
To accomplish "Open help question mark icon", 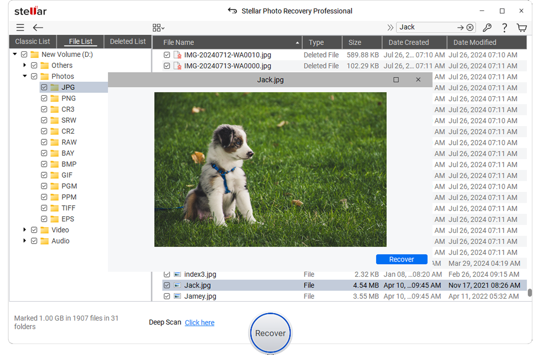I will [x=504, y=28].
